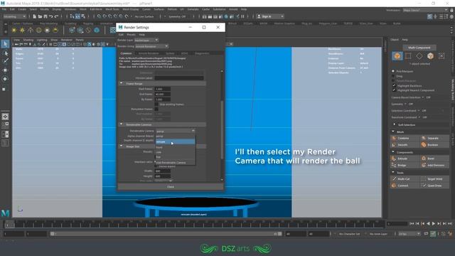
Task: Expand the Soft Selection section
Action: click(394, 124)
